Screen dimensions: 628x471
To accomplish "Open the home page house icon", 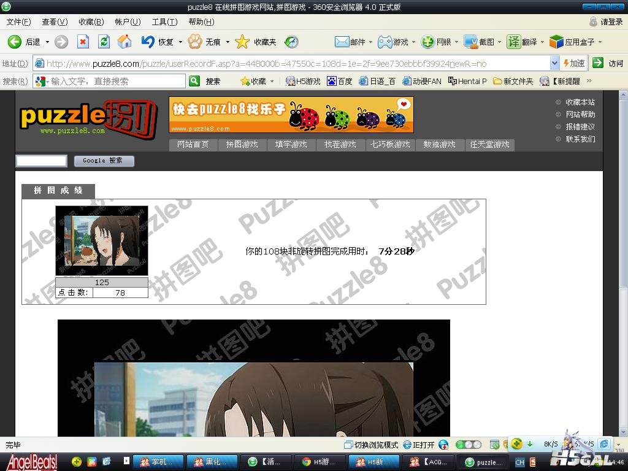I will (x=125, y=42).
